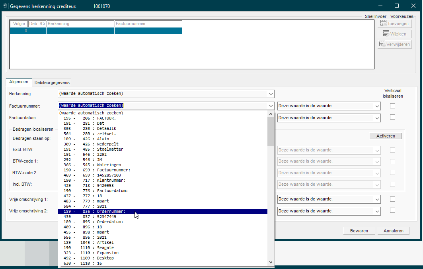This screenshot has width=423, height=269.
Task: Click the window title bar document icon
Action: [6, 6]
